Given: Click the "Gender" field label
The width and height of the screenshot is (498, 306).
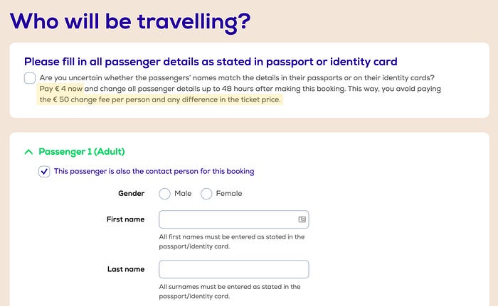Looking at the screenshot, I should [x=131, y=193].
